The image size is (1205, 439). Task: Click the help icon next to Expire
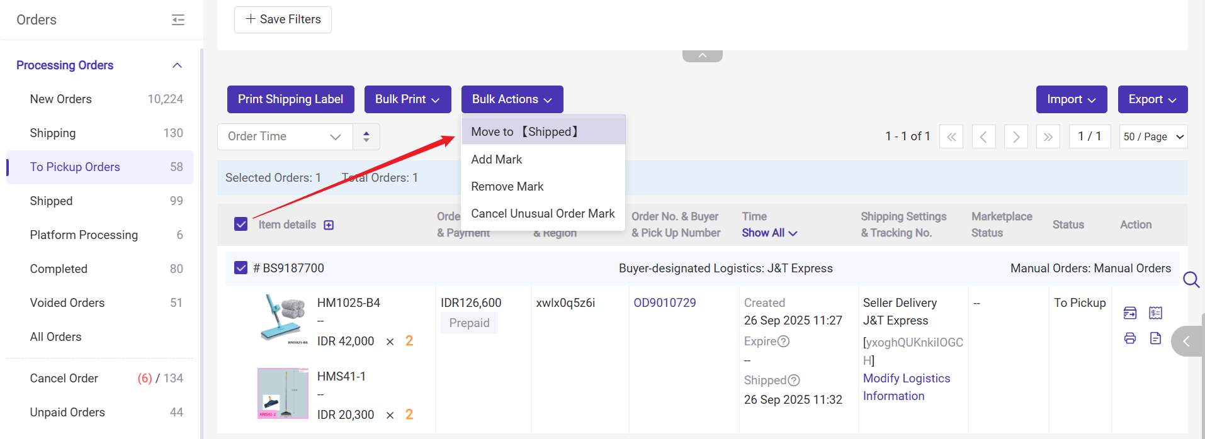click(783, 342)
